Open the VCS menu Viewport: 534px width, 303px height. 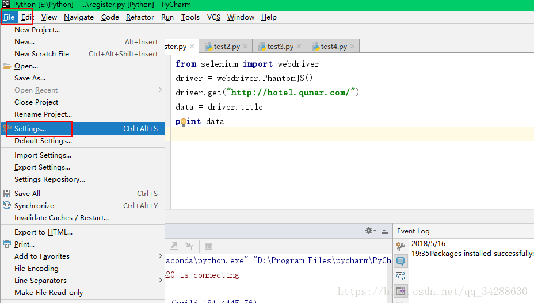coord(213,17)
